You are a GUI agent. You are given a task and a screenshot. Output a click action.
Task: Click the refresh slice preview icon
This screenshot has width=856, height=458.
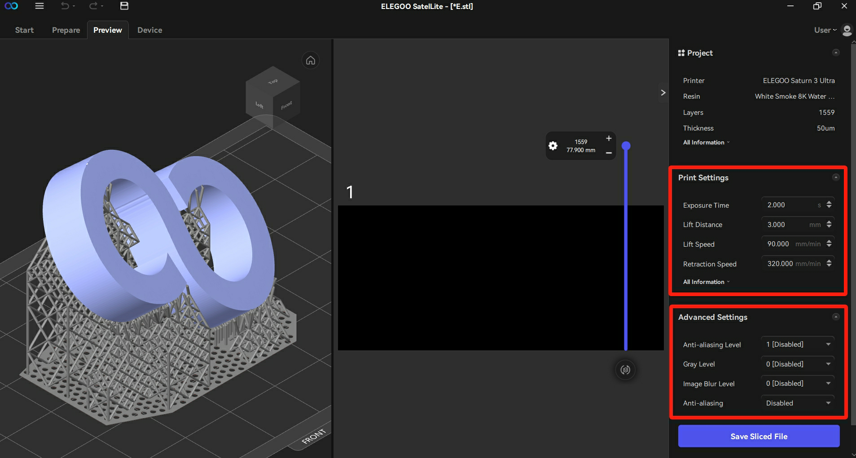(x=625, y=370)
